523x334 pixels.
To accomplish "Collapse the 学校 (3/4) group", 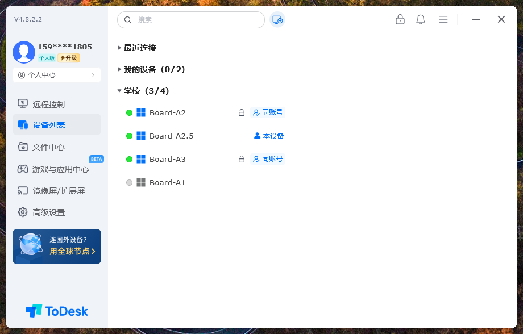I will tap(146, 91).
